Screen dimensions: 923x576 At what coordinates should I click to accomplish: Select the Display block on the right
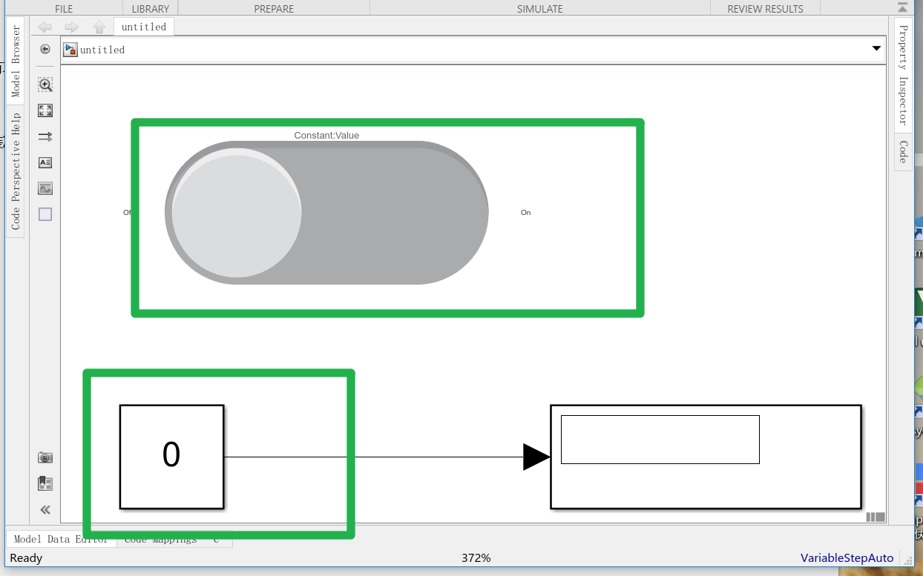pos(706,457)
